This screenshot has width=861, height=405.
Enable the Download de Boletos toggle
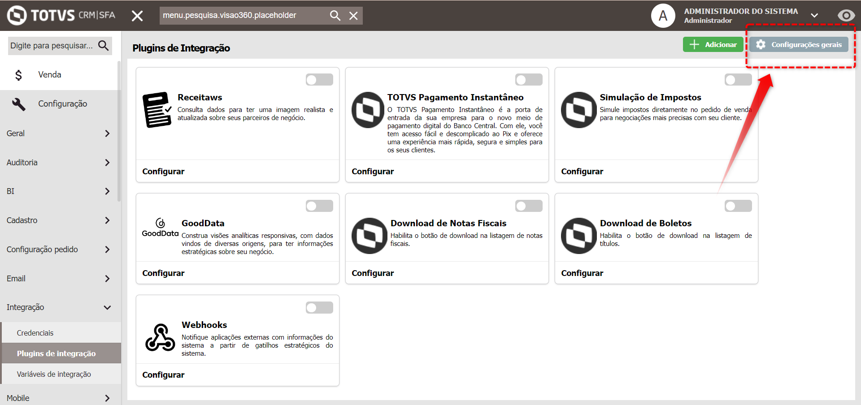click(738, 206)
